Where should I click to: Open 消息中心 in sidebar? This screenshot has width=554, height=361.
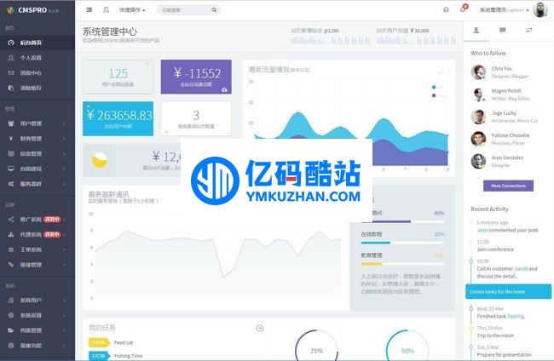click(38, 73)
